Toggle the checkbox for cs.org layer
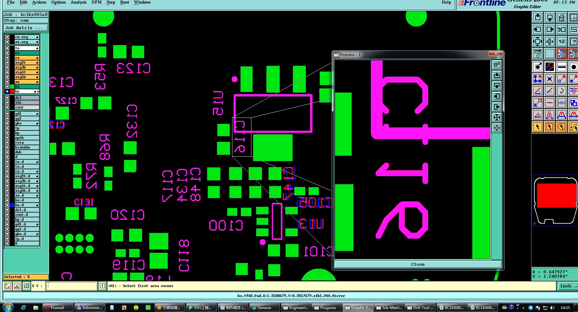 click(x=7, y=37)
